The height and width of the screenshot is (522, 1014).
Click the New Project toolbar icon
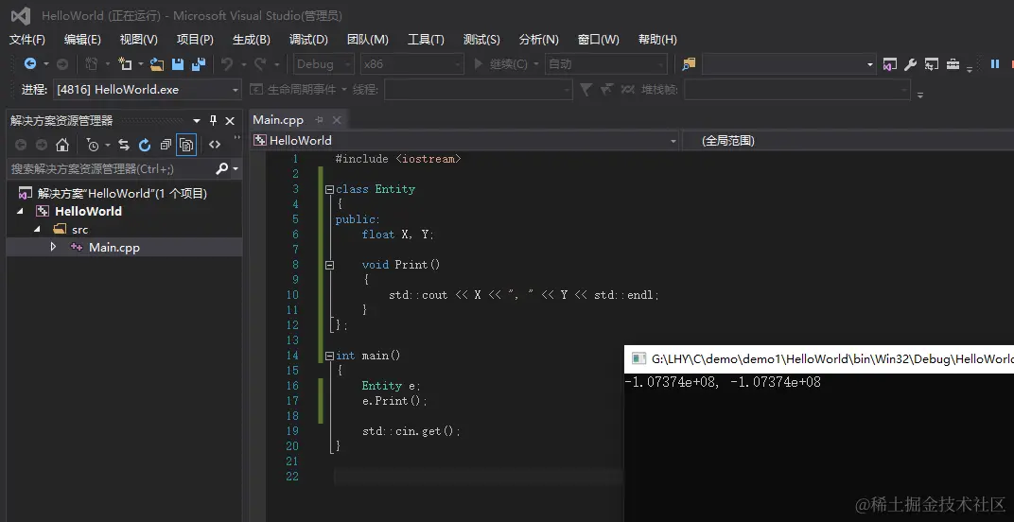(x=125, y=63)
